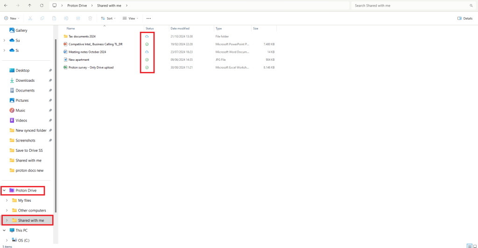Expand the My files folder chevron
Screen dimensions: 478x248
pos(7,200)
